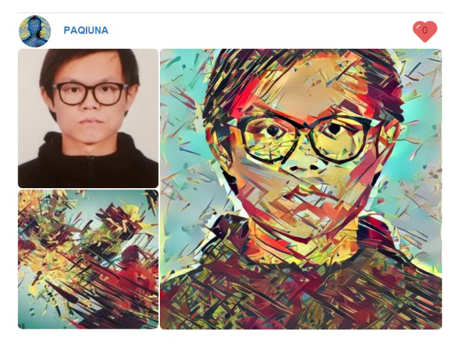Click the black glasses in original photo
Screen dimensions: 458x344
point(90,93)
